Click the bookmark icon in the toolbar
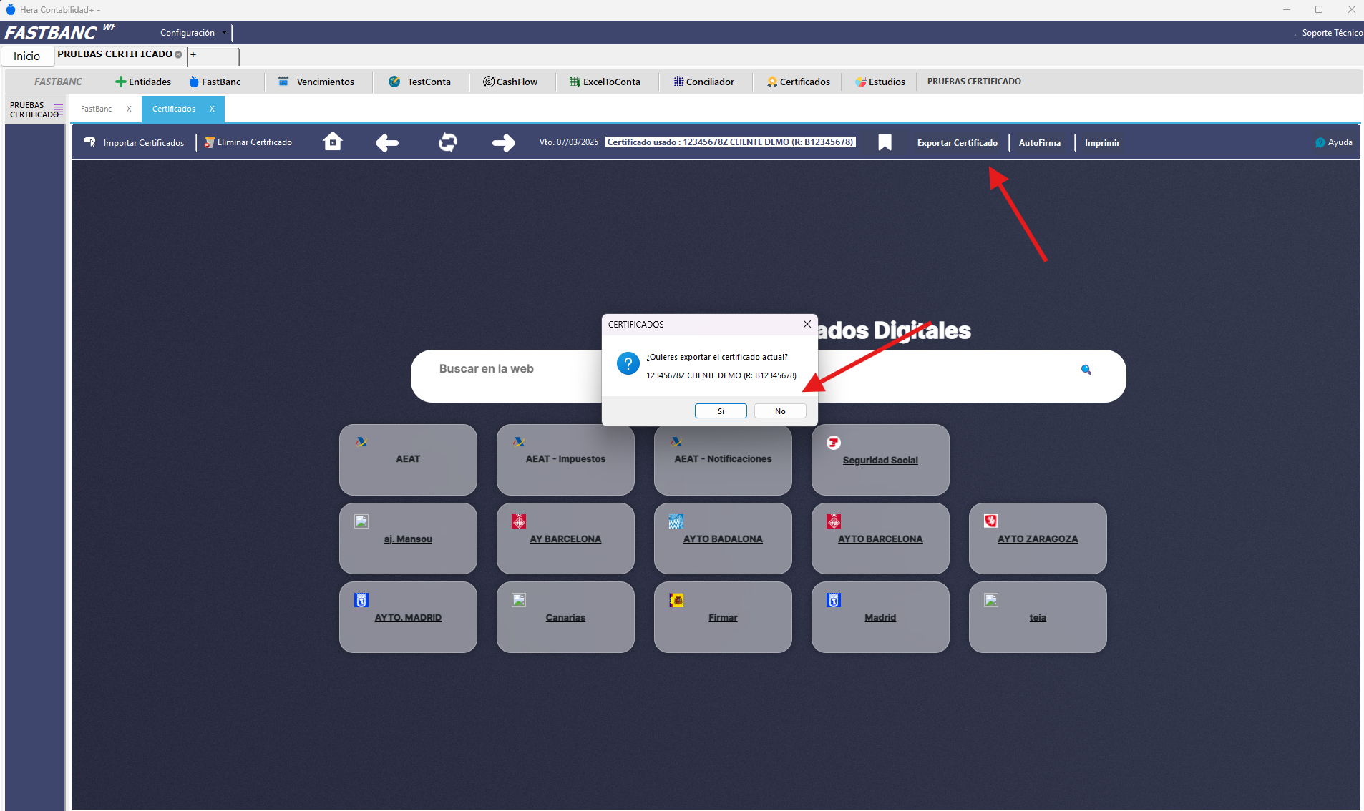 (885, 142)
